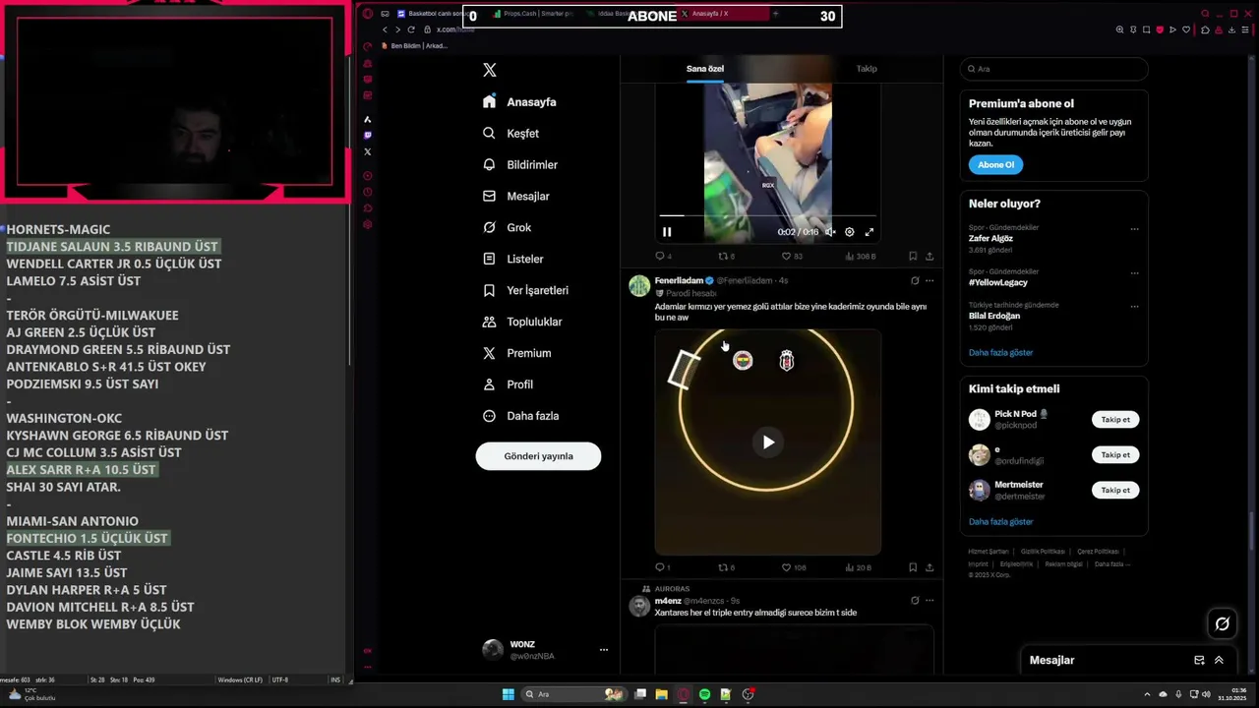
Task: Switch to Basketbol canlı sonuç tab
Action: click(434, 14)
